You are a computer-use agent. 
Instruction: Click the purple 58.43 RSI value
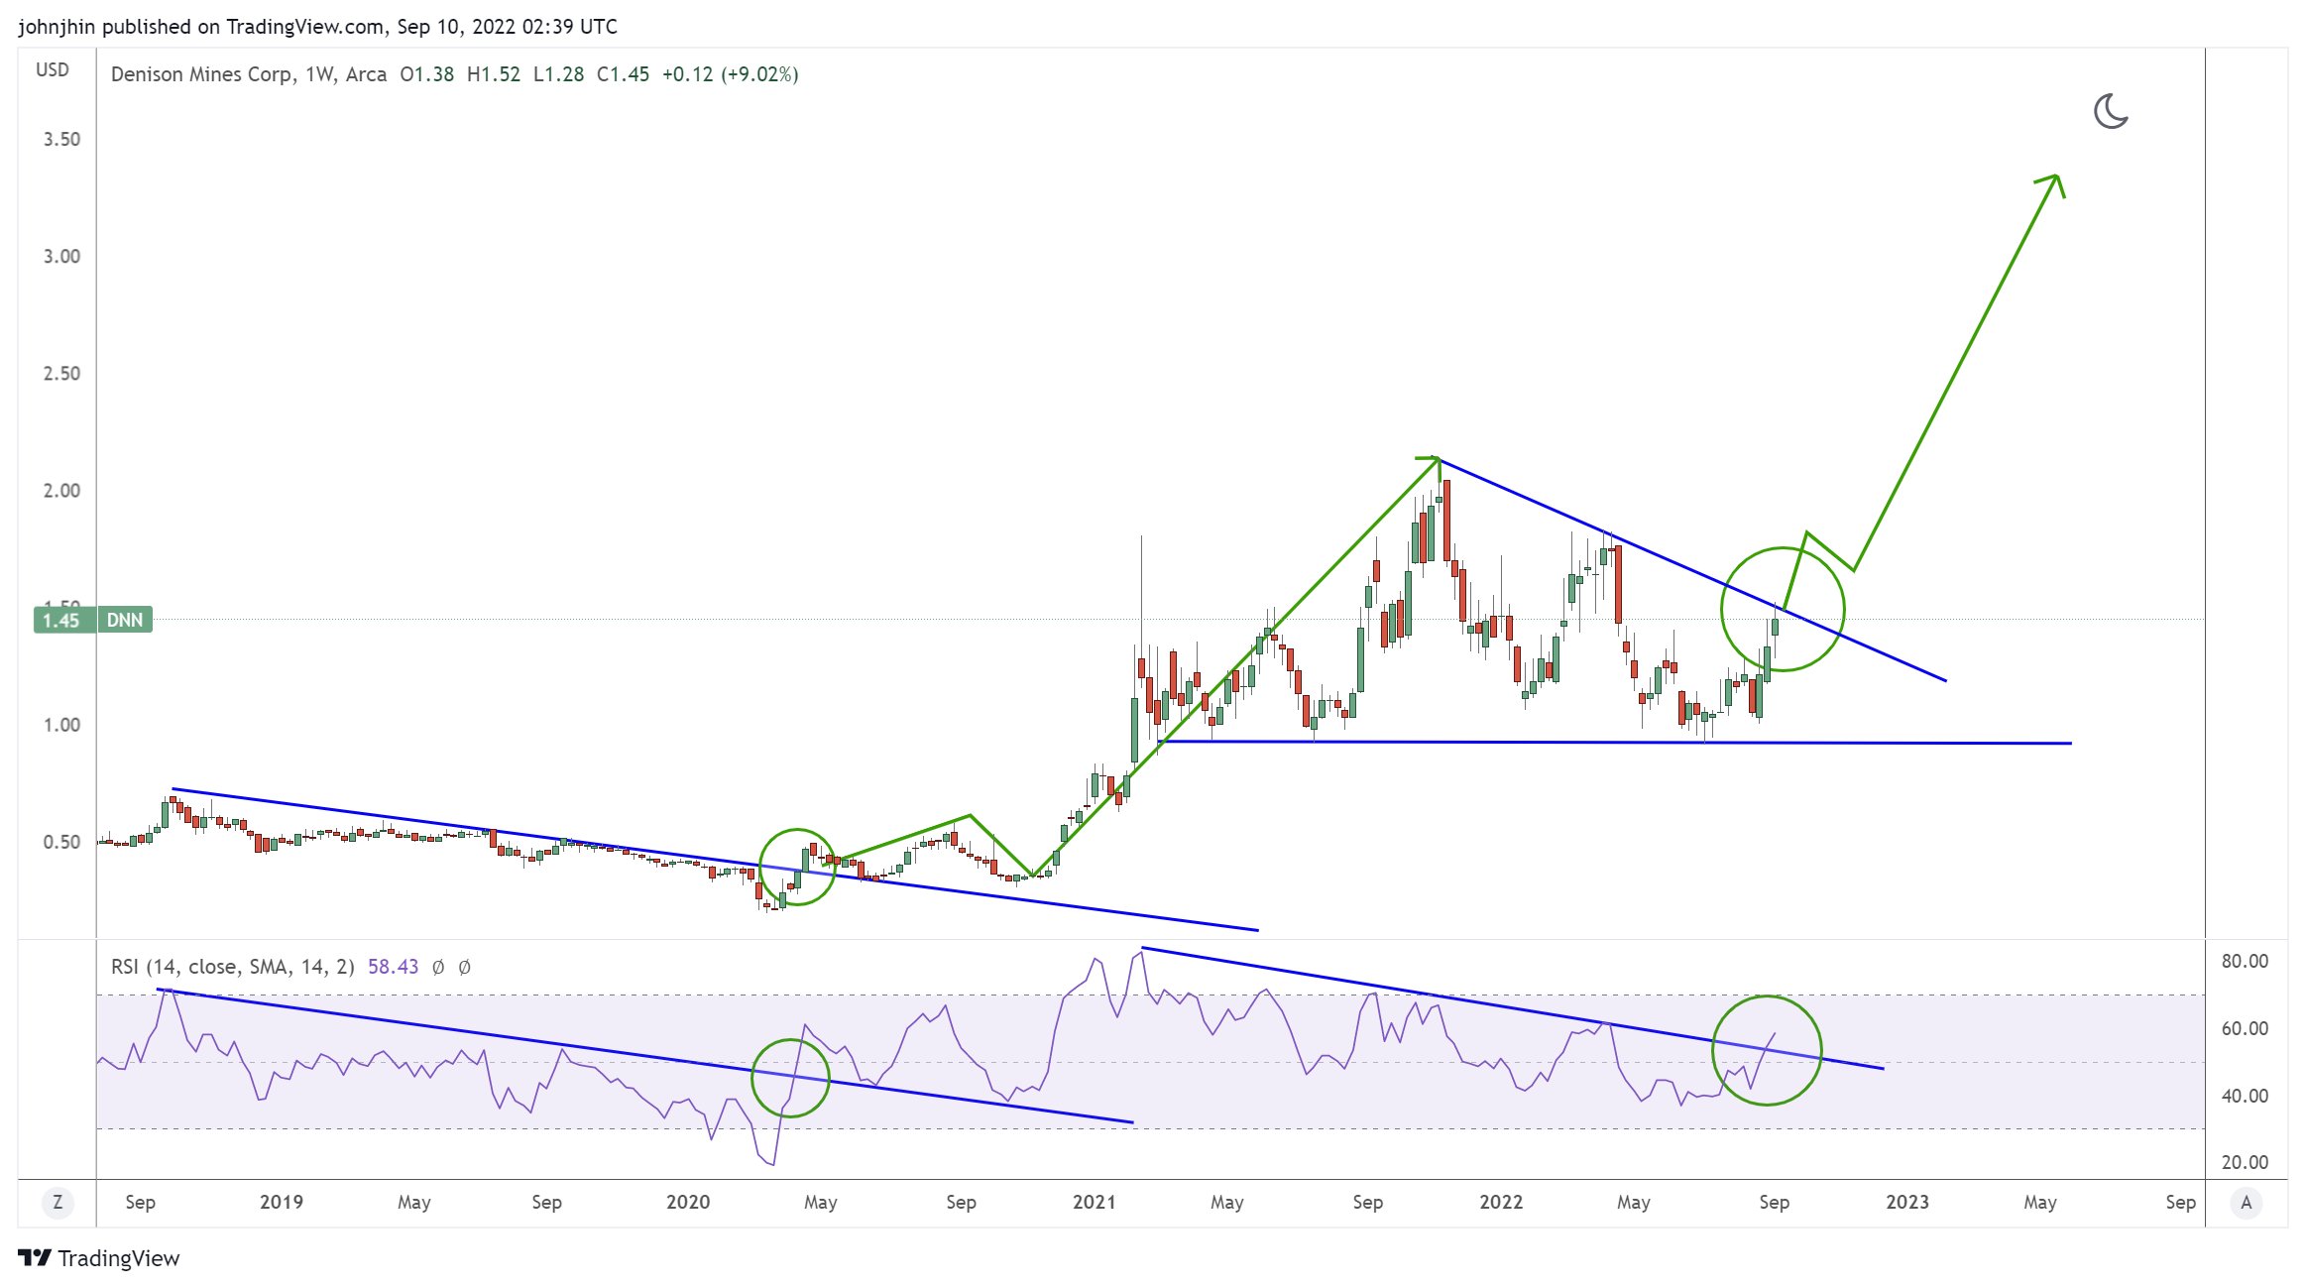pyautogui.click(x=393, y=967)
